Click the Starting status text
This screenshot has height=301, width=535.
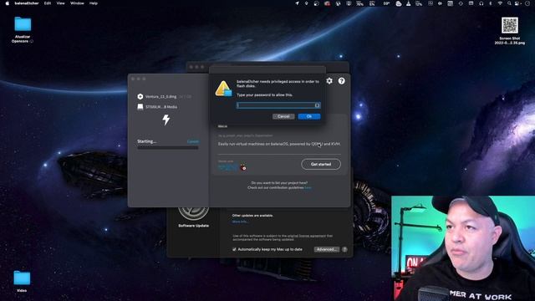click(x=147, y=141)
